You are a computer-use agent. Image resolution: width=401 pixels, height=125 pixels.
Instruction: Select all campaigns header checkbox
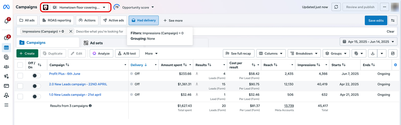(x=20, y=65)
